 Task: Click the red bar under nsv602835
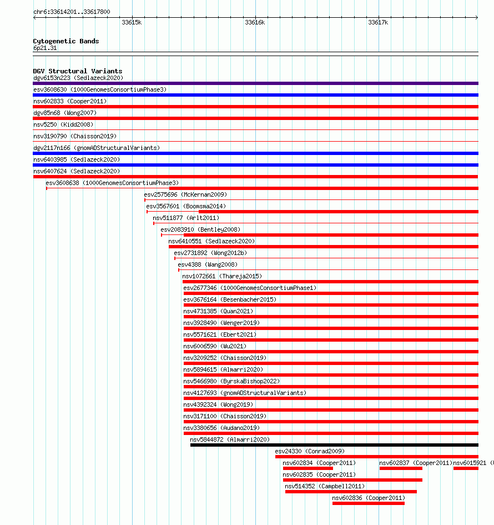tap(352, 481)
